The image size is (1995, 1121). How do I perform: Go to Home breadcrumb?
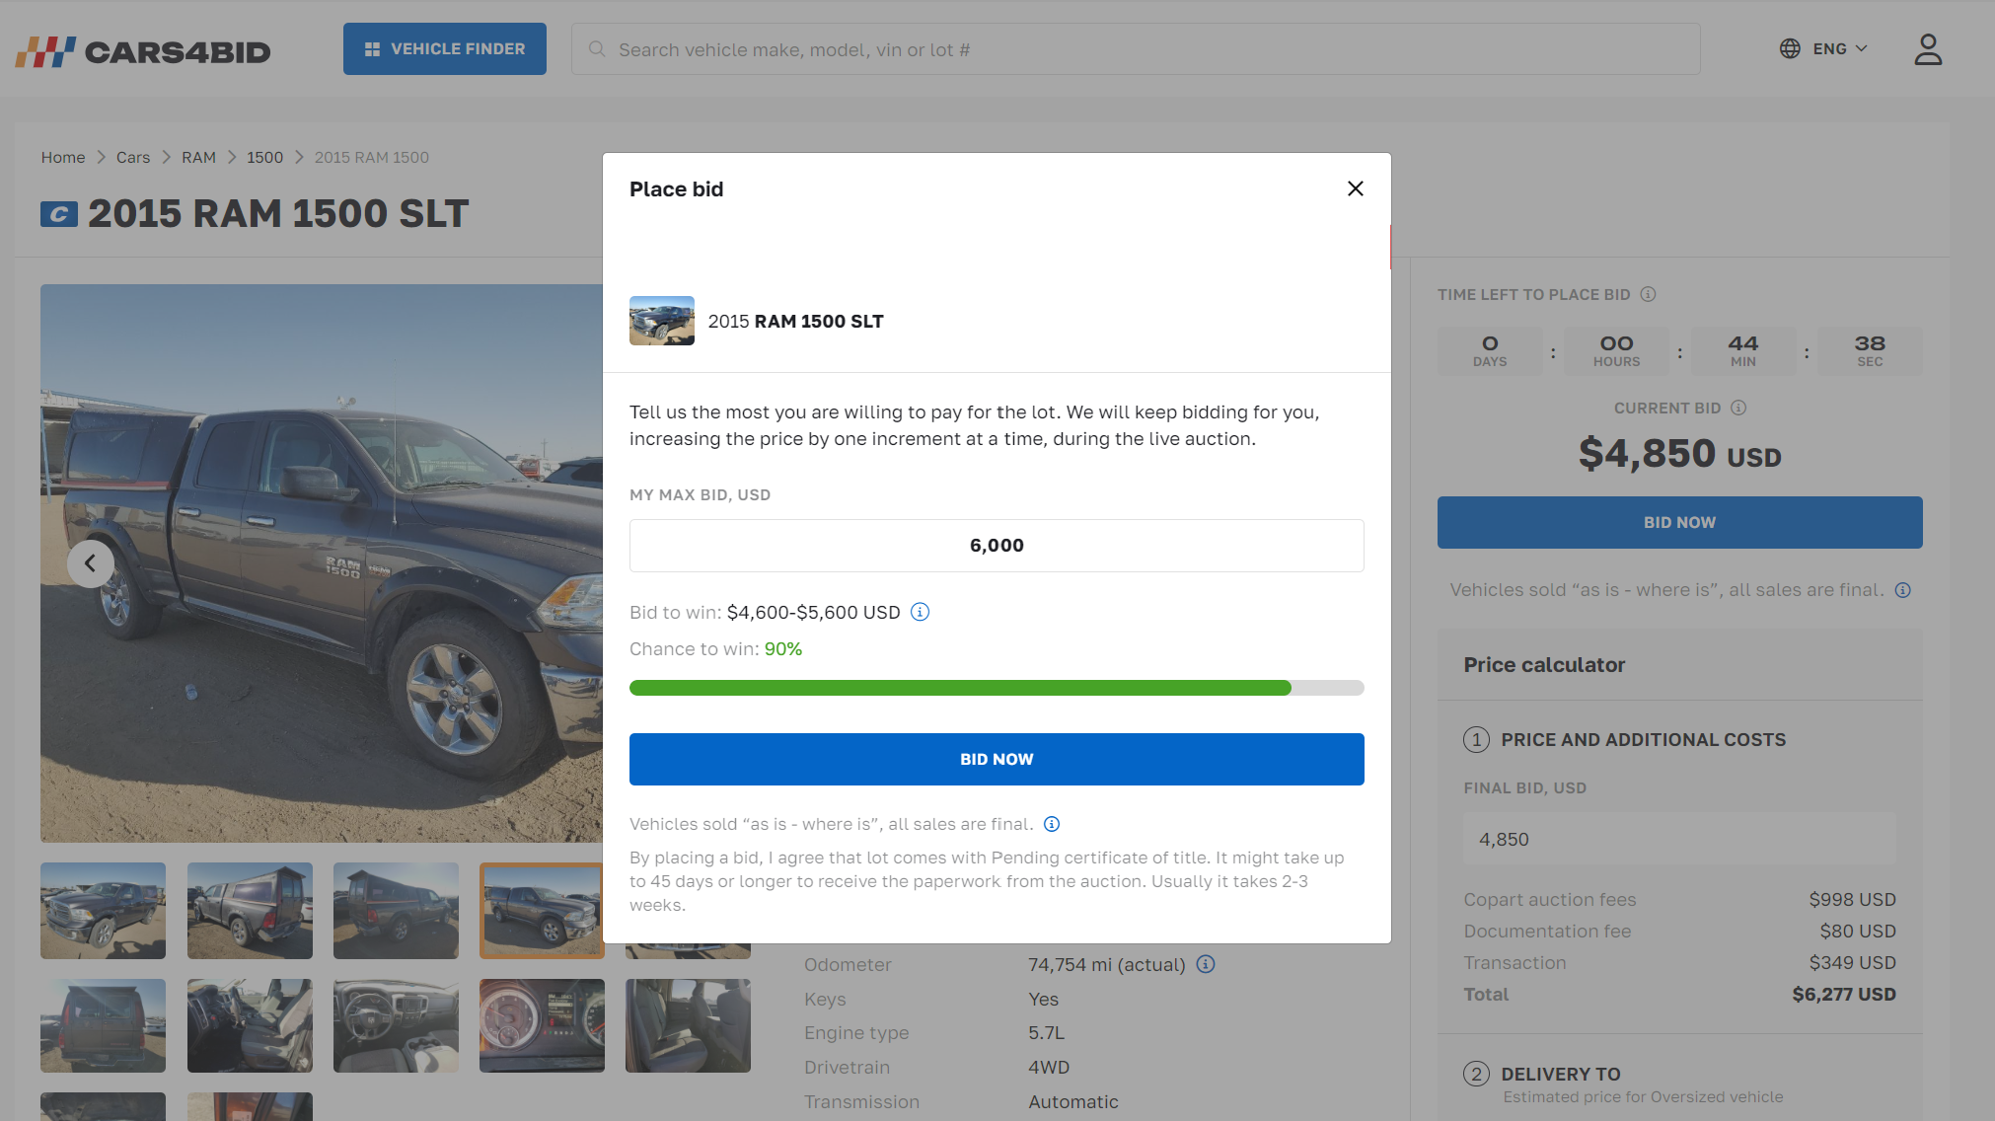pos(63,157)
